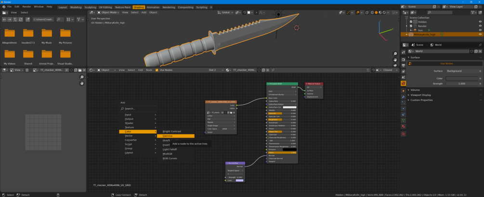Open the Object properties tab
484x197 pixels.
(x=403, y=91)
